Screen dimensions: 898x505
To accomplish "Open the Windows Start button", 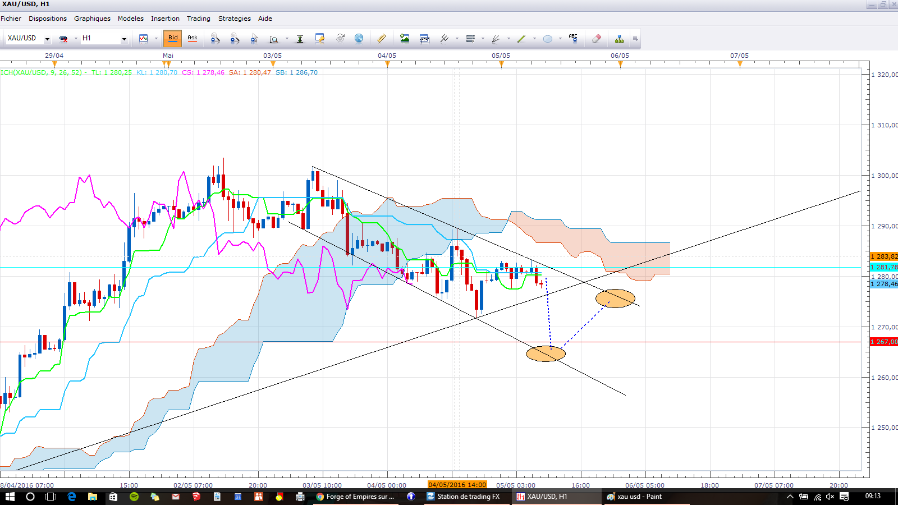I will point(10,497).
